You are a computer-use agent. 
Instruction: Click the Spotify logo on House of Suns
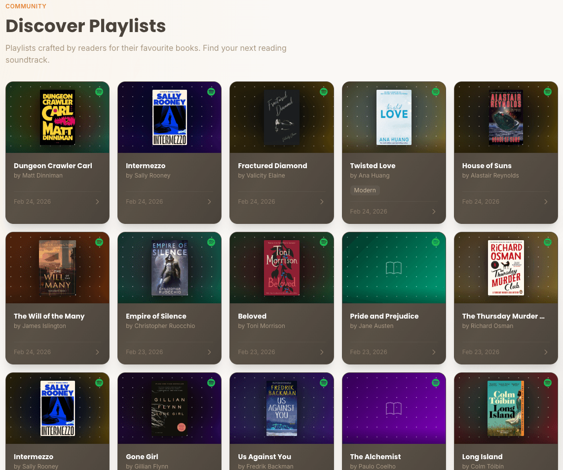point(547,92)
